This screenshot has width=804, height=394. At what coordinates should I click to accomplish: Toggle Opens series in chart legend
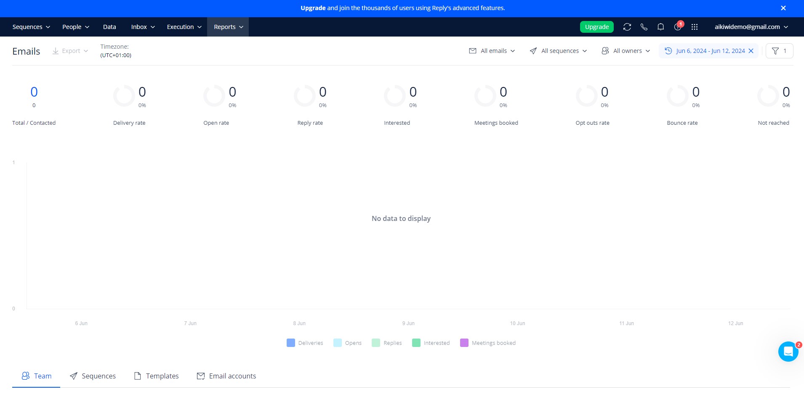(347, 343)
